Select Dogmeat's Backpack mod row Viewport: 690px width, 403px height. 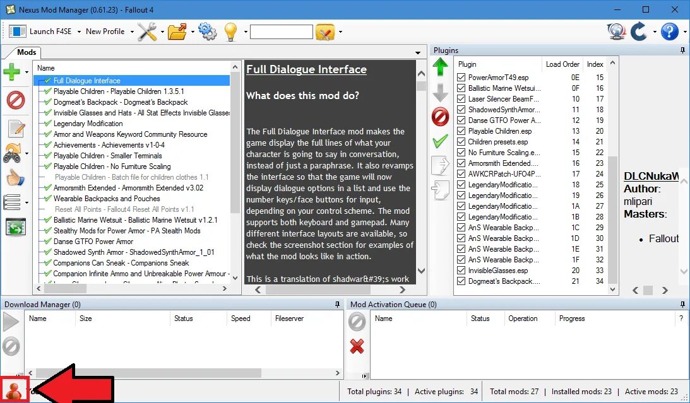pos(131,102)
